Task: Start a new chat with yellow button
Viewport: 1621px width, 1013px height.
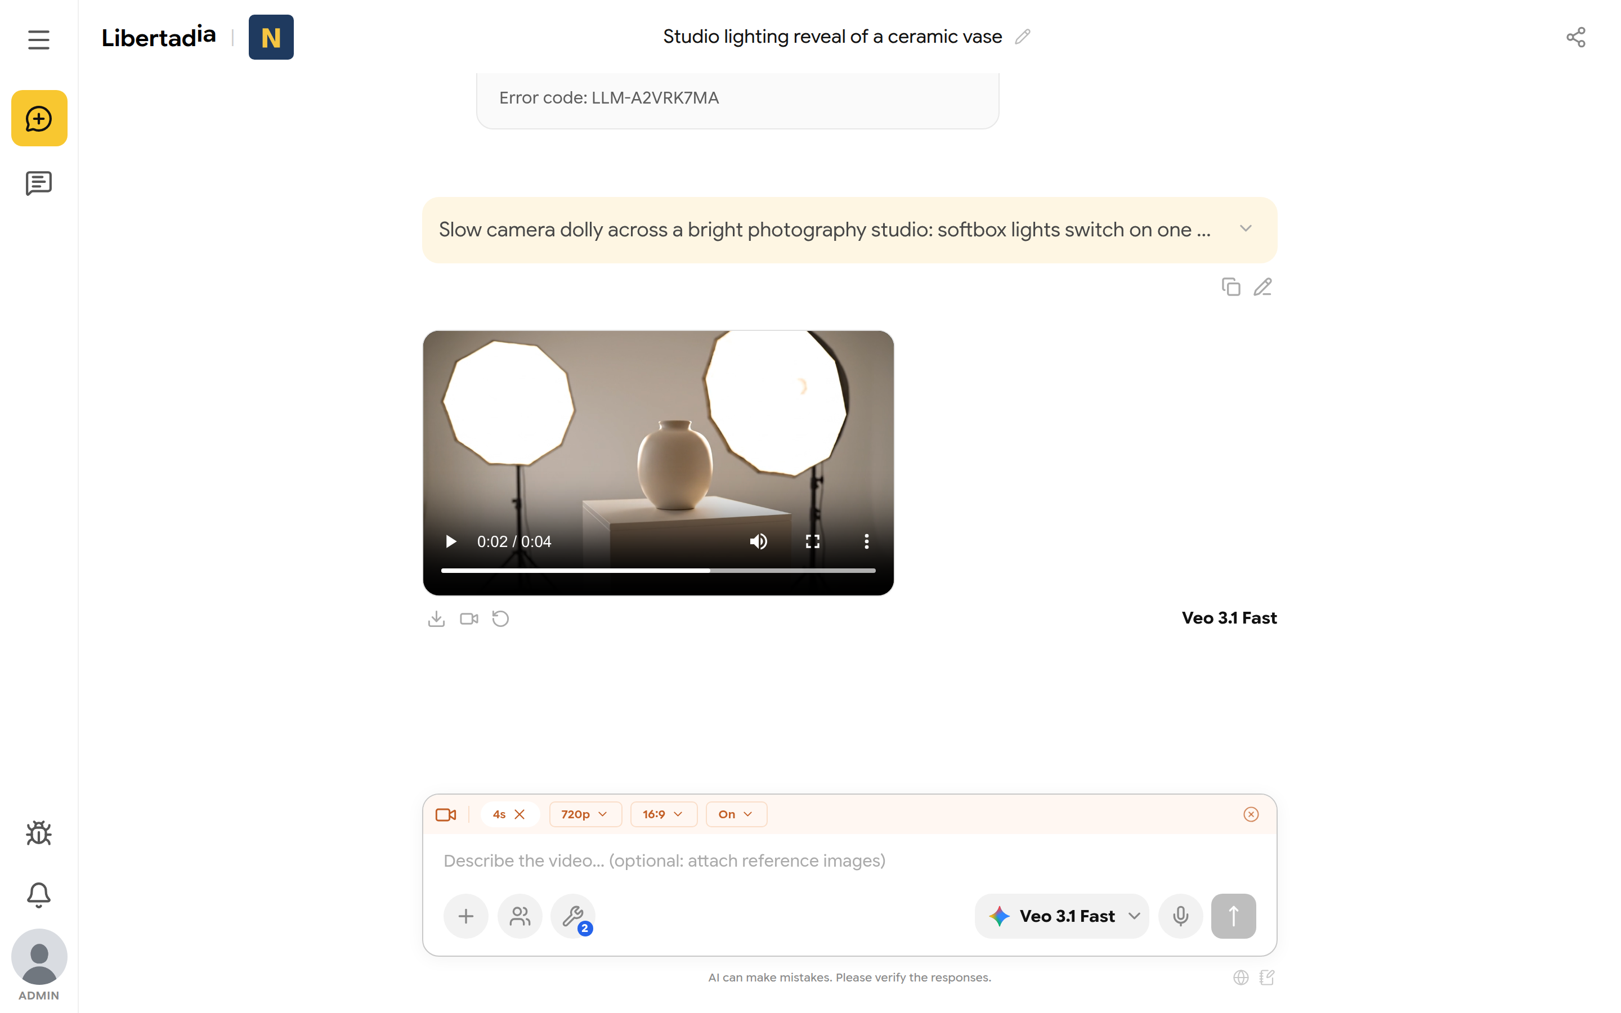Action: click(39, 119)
